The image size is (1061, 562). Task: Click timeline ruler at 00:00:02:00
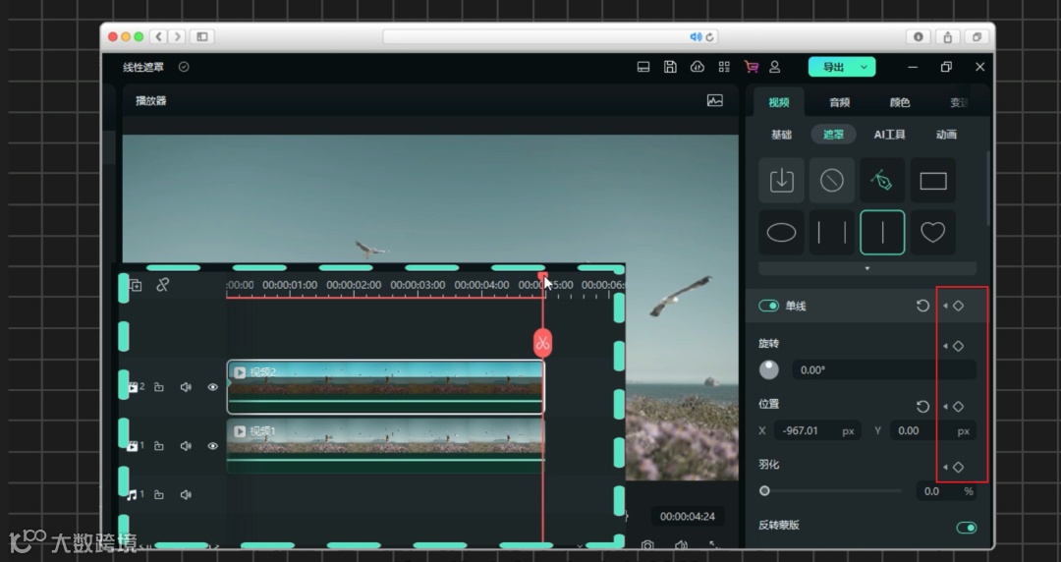[x=354, y=285]
